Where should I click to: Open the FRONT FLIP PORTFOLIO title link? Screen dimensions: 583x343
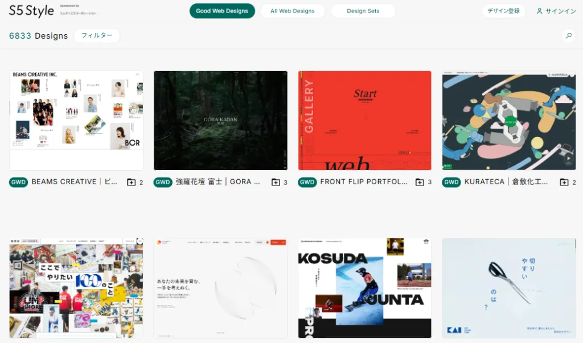364,182
